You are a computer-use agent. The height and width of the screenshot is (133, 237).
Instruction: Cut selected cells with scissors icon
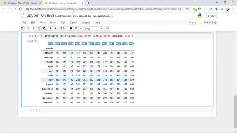34,28
